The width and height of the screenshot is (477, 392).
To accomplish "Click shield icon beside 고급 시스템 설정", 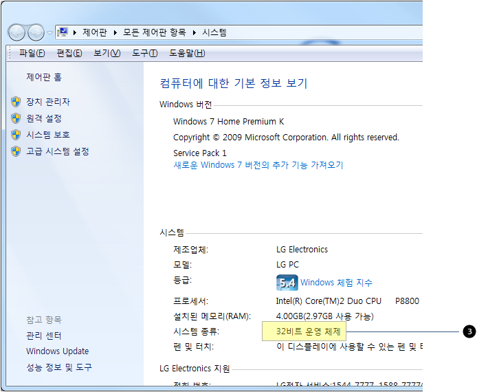I will coord(16,151).
